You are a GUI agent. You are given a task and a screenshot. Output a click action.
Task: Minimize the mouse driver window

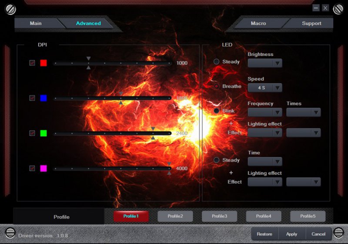click(316, 8)
